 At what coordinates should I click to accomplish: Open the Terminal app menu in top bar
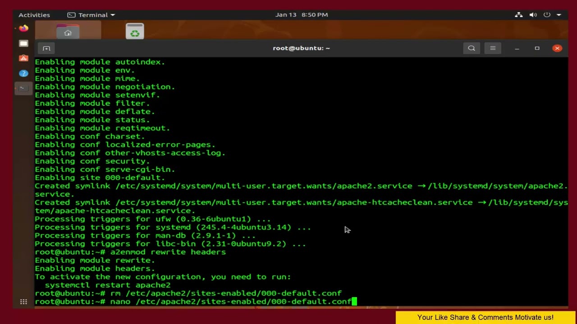tap(92, 15)
